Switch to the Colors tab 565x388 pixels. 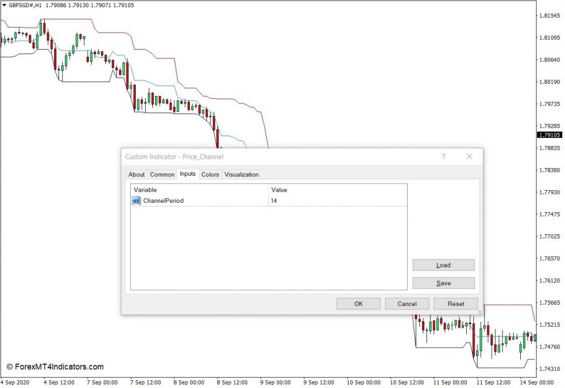210,175
